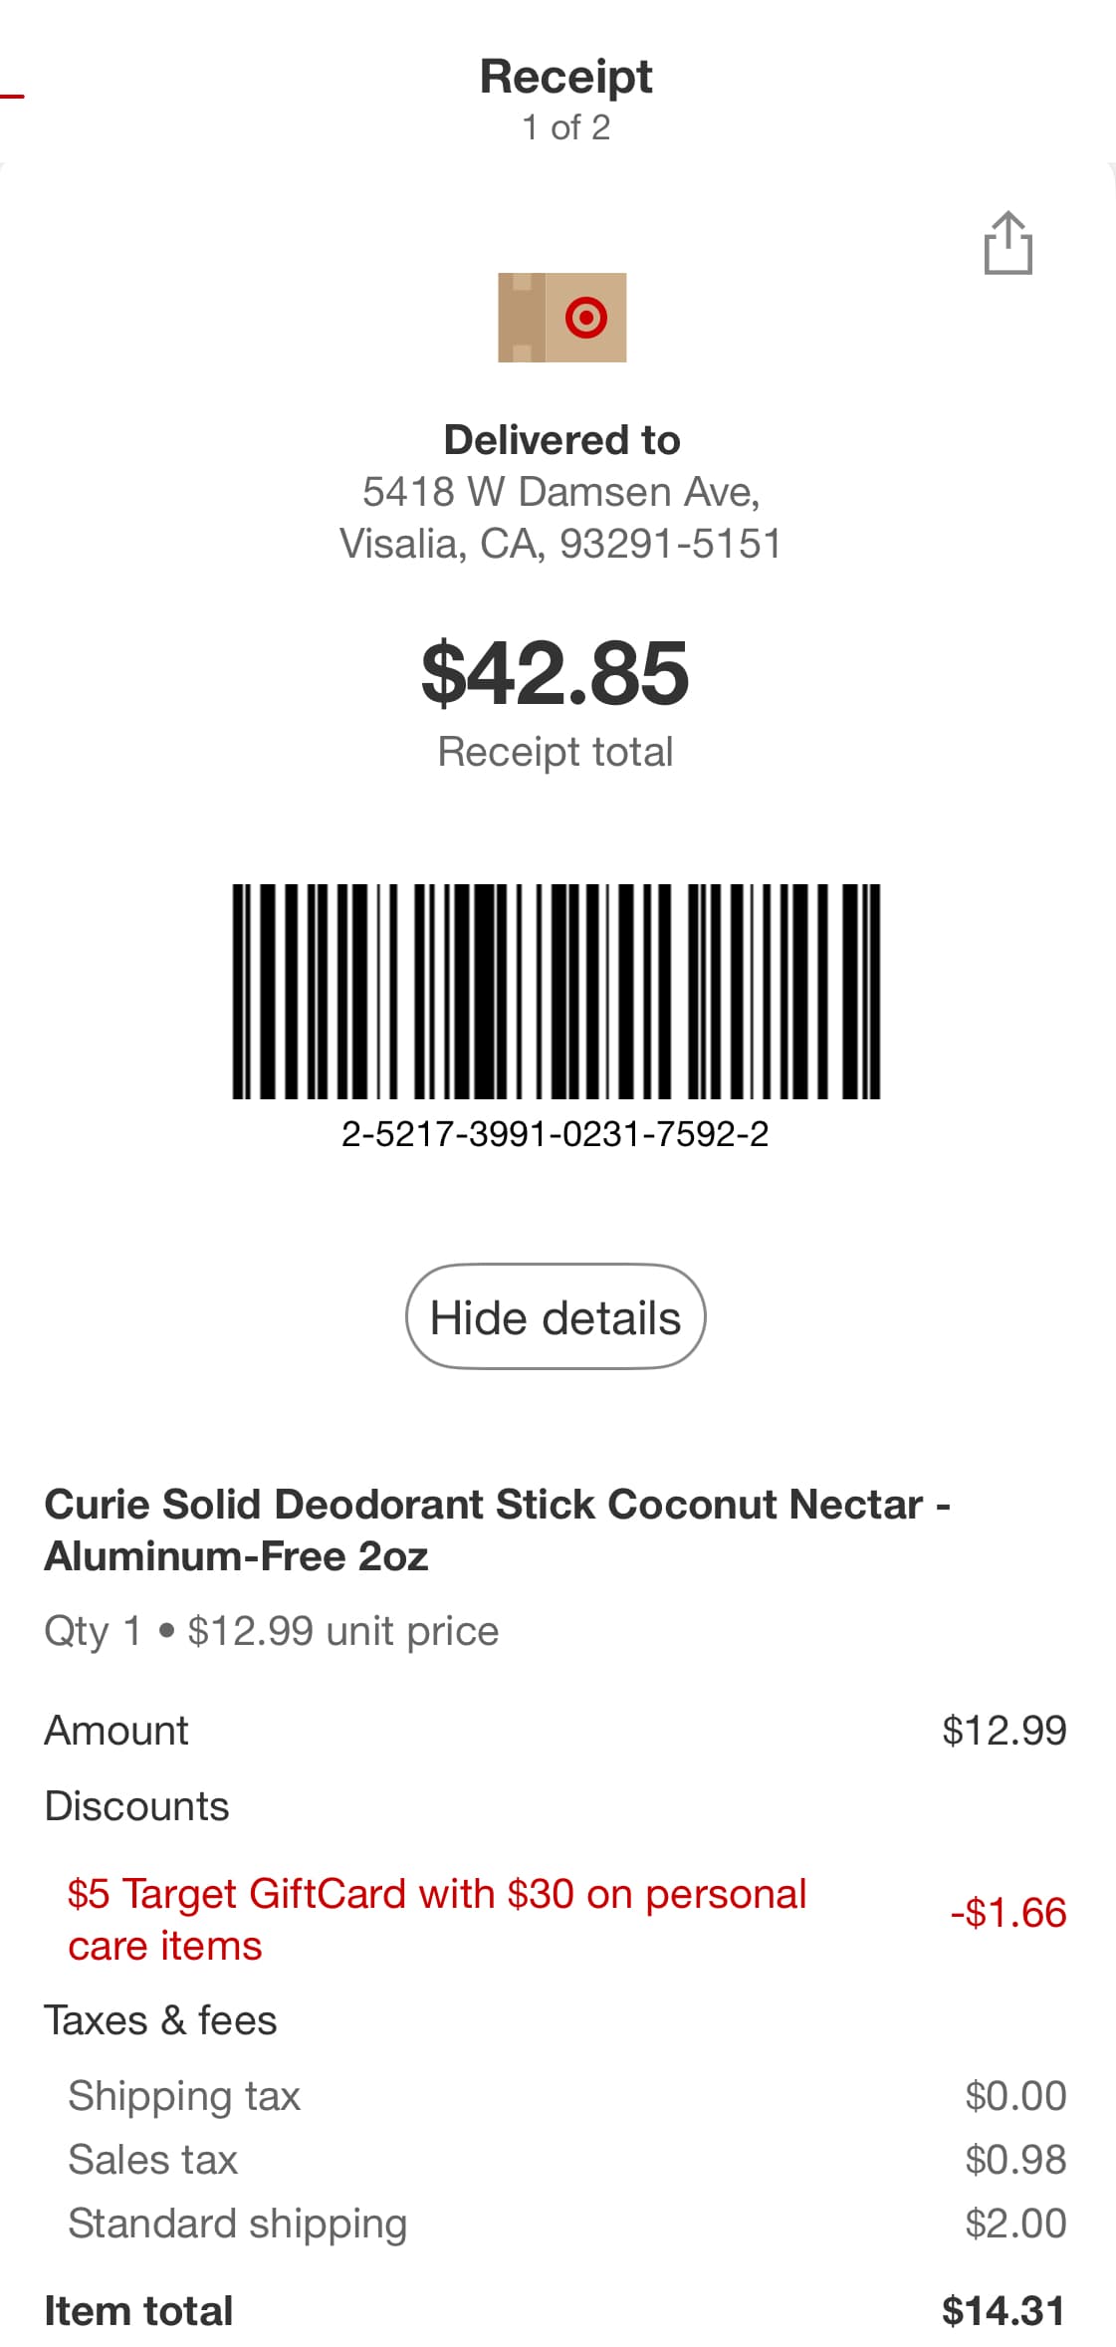The image size is (1116, 2347).
Task: Tap the barcode number 2-5217-3991-0231-7592-2
Action: click(x=556, y=1134)
